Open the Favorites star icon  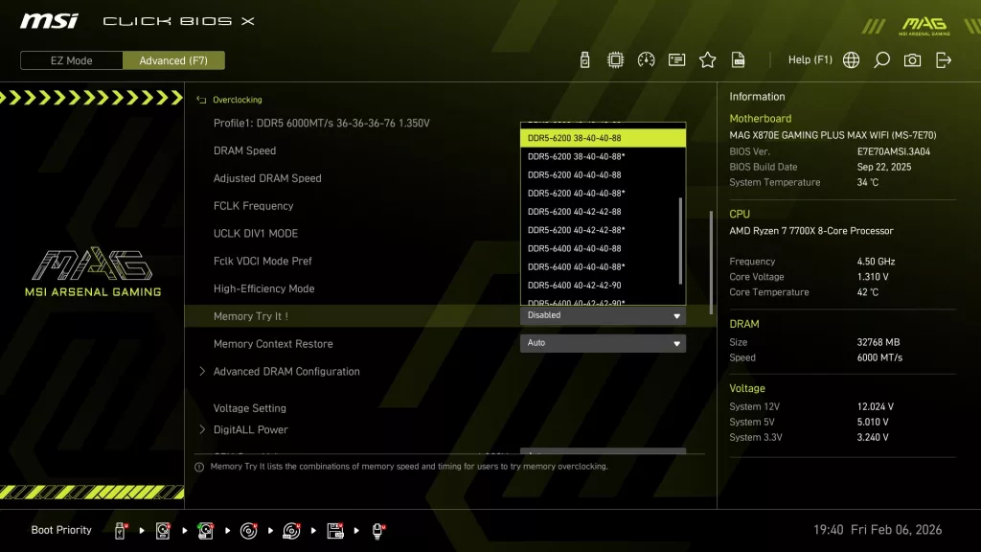click(707, 58)
